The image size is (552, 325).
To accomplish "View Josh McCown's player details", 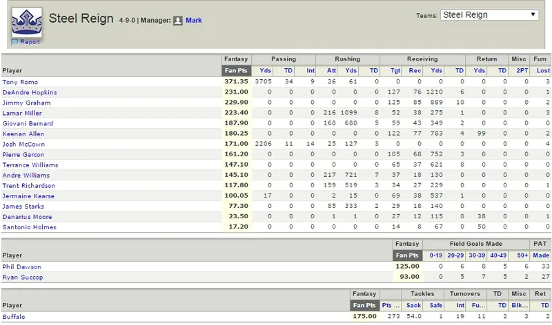I will 23,144.
